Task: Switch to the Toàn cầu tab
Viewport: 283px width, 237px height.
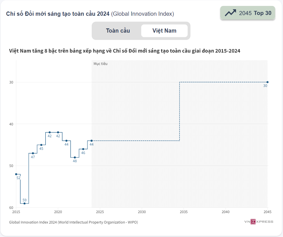Action: point(118,31)
